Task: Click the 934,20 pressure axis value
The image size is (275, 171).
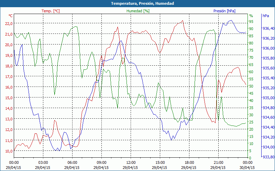Action: pyautogui.click(x=268, y=137)
